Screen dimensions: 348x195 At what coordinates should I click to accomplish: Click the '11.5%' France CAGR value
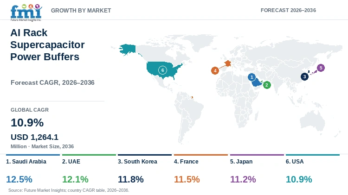[x=187, y=179]
